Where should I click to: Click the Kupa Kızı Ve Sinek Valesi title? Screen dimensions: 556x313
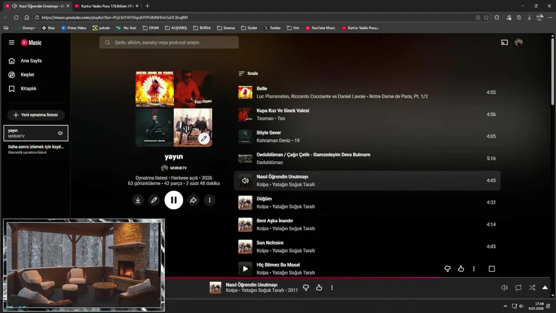[x=283, y=110]
